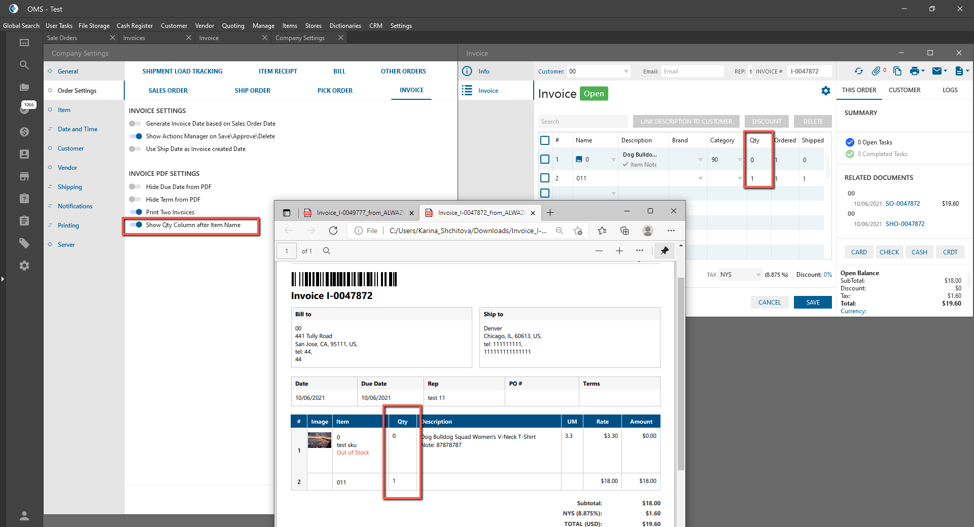This screenshot has width=974, height=527.
Task: Click the email envelope icon
Action: click(937, 71)
